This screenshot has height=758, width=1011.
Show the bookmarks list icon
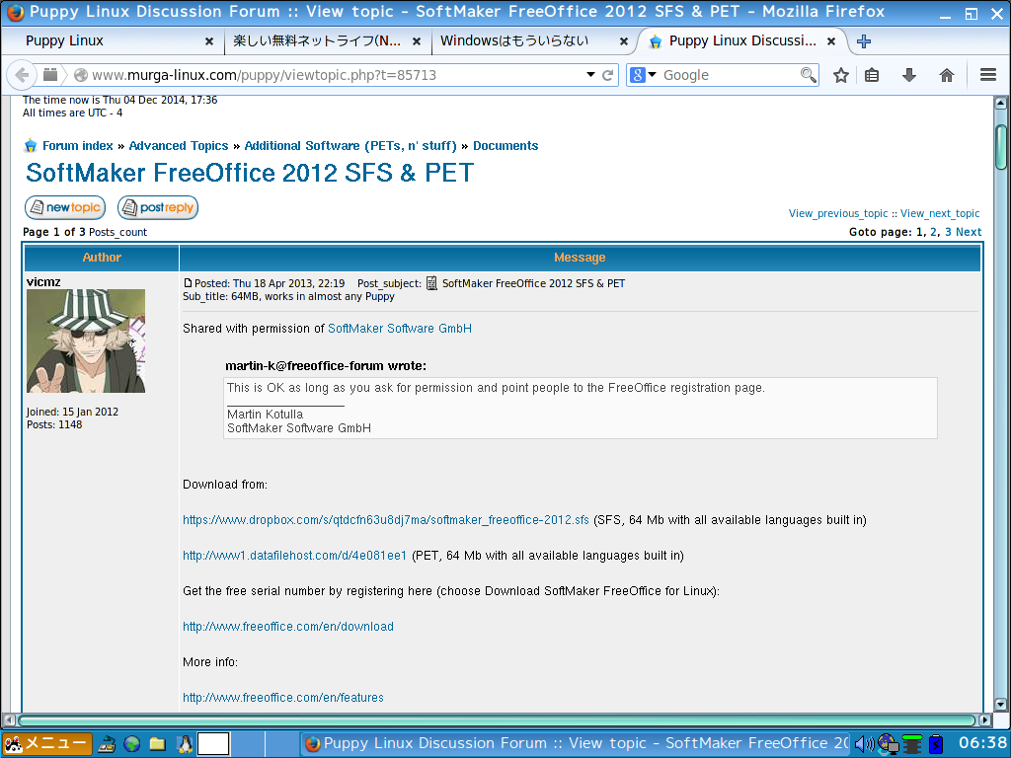(872, 75)
